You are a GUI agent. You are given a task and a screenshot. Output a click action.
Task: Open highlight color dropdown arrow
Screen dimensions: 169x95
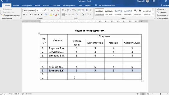point(53,15)
